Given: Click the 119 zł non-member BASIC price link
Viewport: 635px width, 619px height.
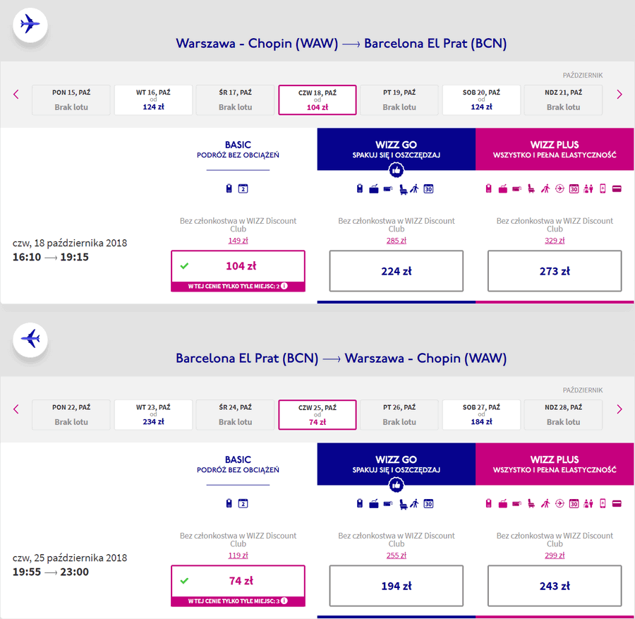Looking at the screenshot, I should 238,555.
